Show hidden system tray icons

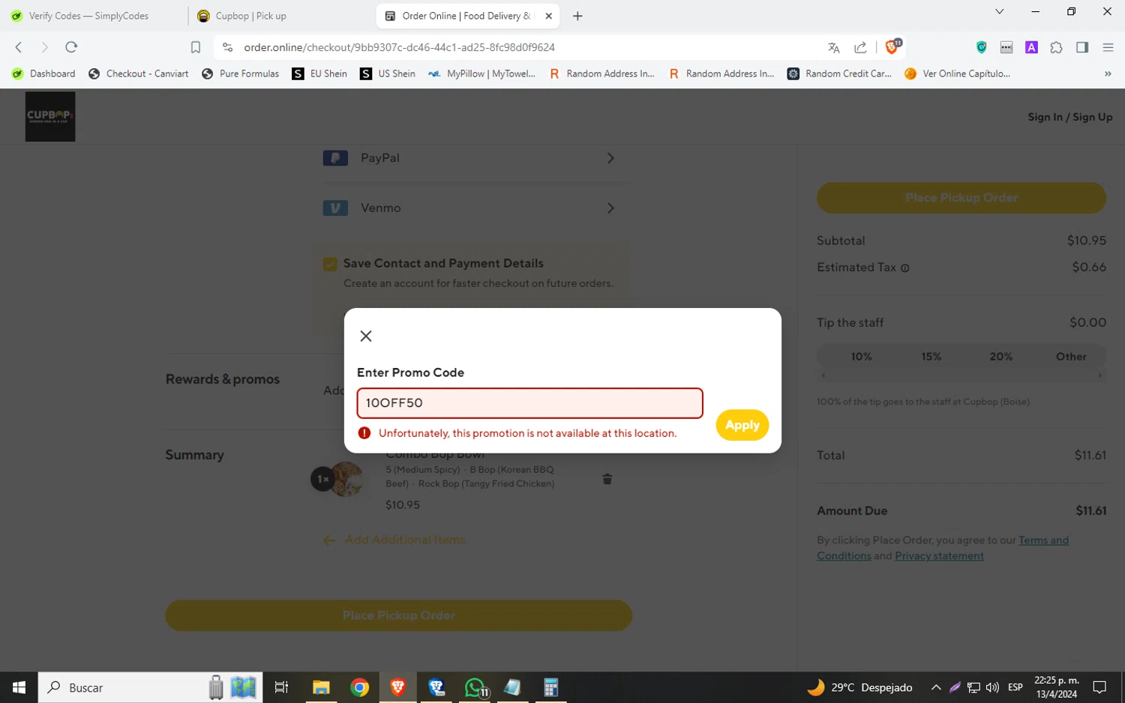point(936,687)
